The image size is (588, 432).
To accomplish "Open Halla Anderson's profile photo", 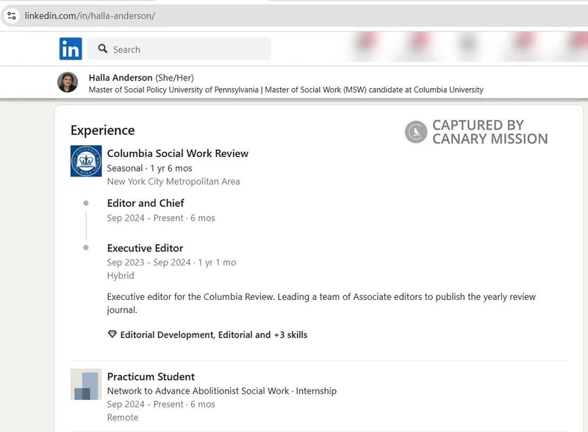I will pos(68,82).
